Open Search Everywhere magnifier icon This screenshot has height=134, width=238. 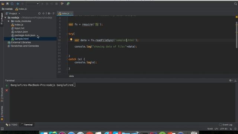(x=235, y=4)
